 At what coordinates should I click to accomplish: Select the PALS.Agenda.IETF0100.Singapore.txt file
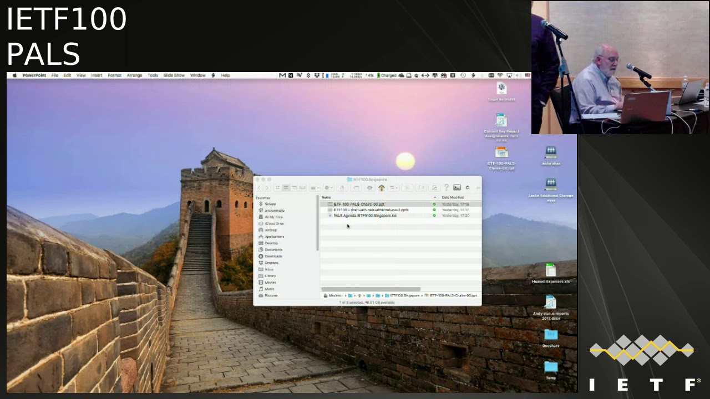(400, 216)
